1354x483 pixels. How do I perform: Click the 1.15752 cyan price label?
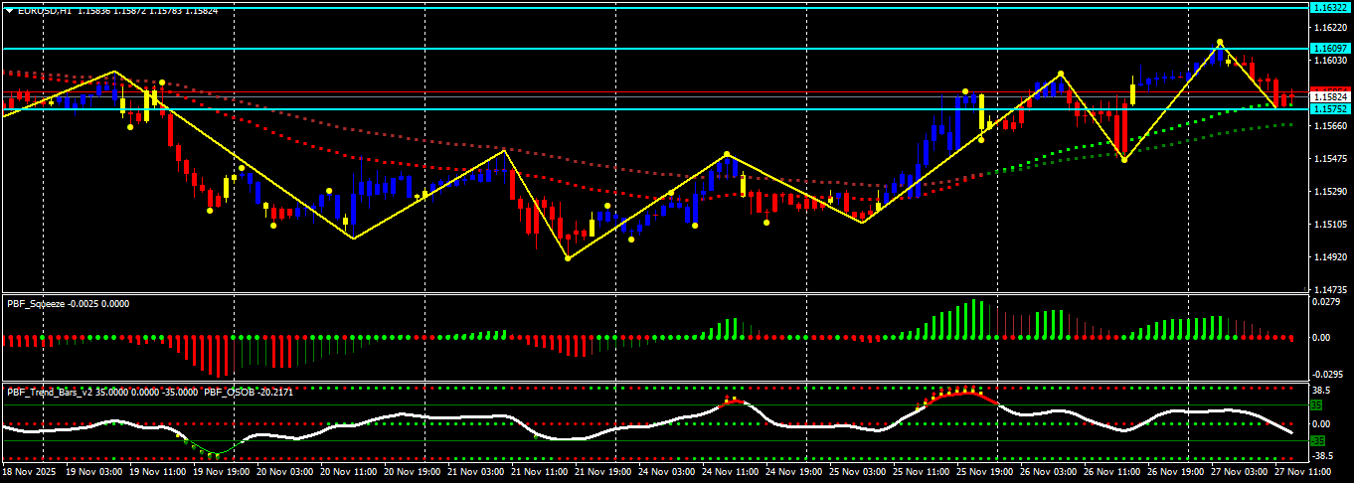click(1330, 108)
